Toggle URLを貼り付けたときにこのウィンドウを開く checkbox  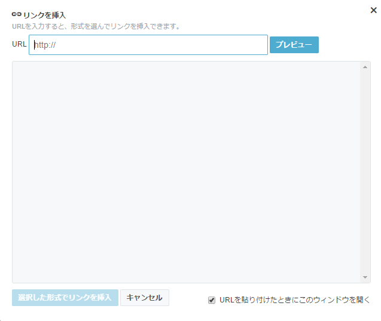tap(212, 300)
